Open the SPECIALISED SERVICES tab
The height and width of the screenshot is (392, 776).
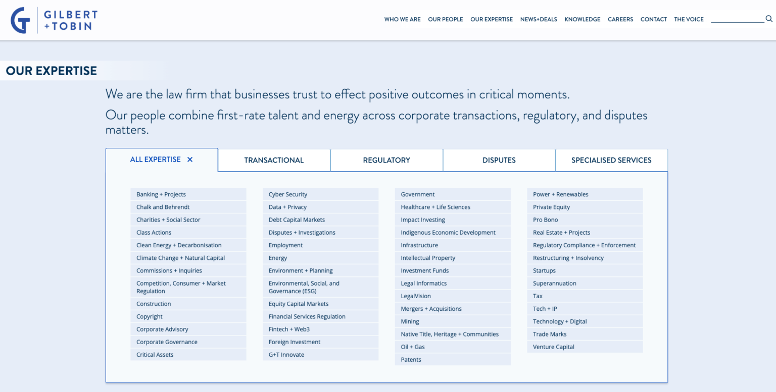[x=611, y=160]
